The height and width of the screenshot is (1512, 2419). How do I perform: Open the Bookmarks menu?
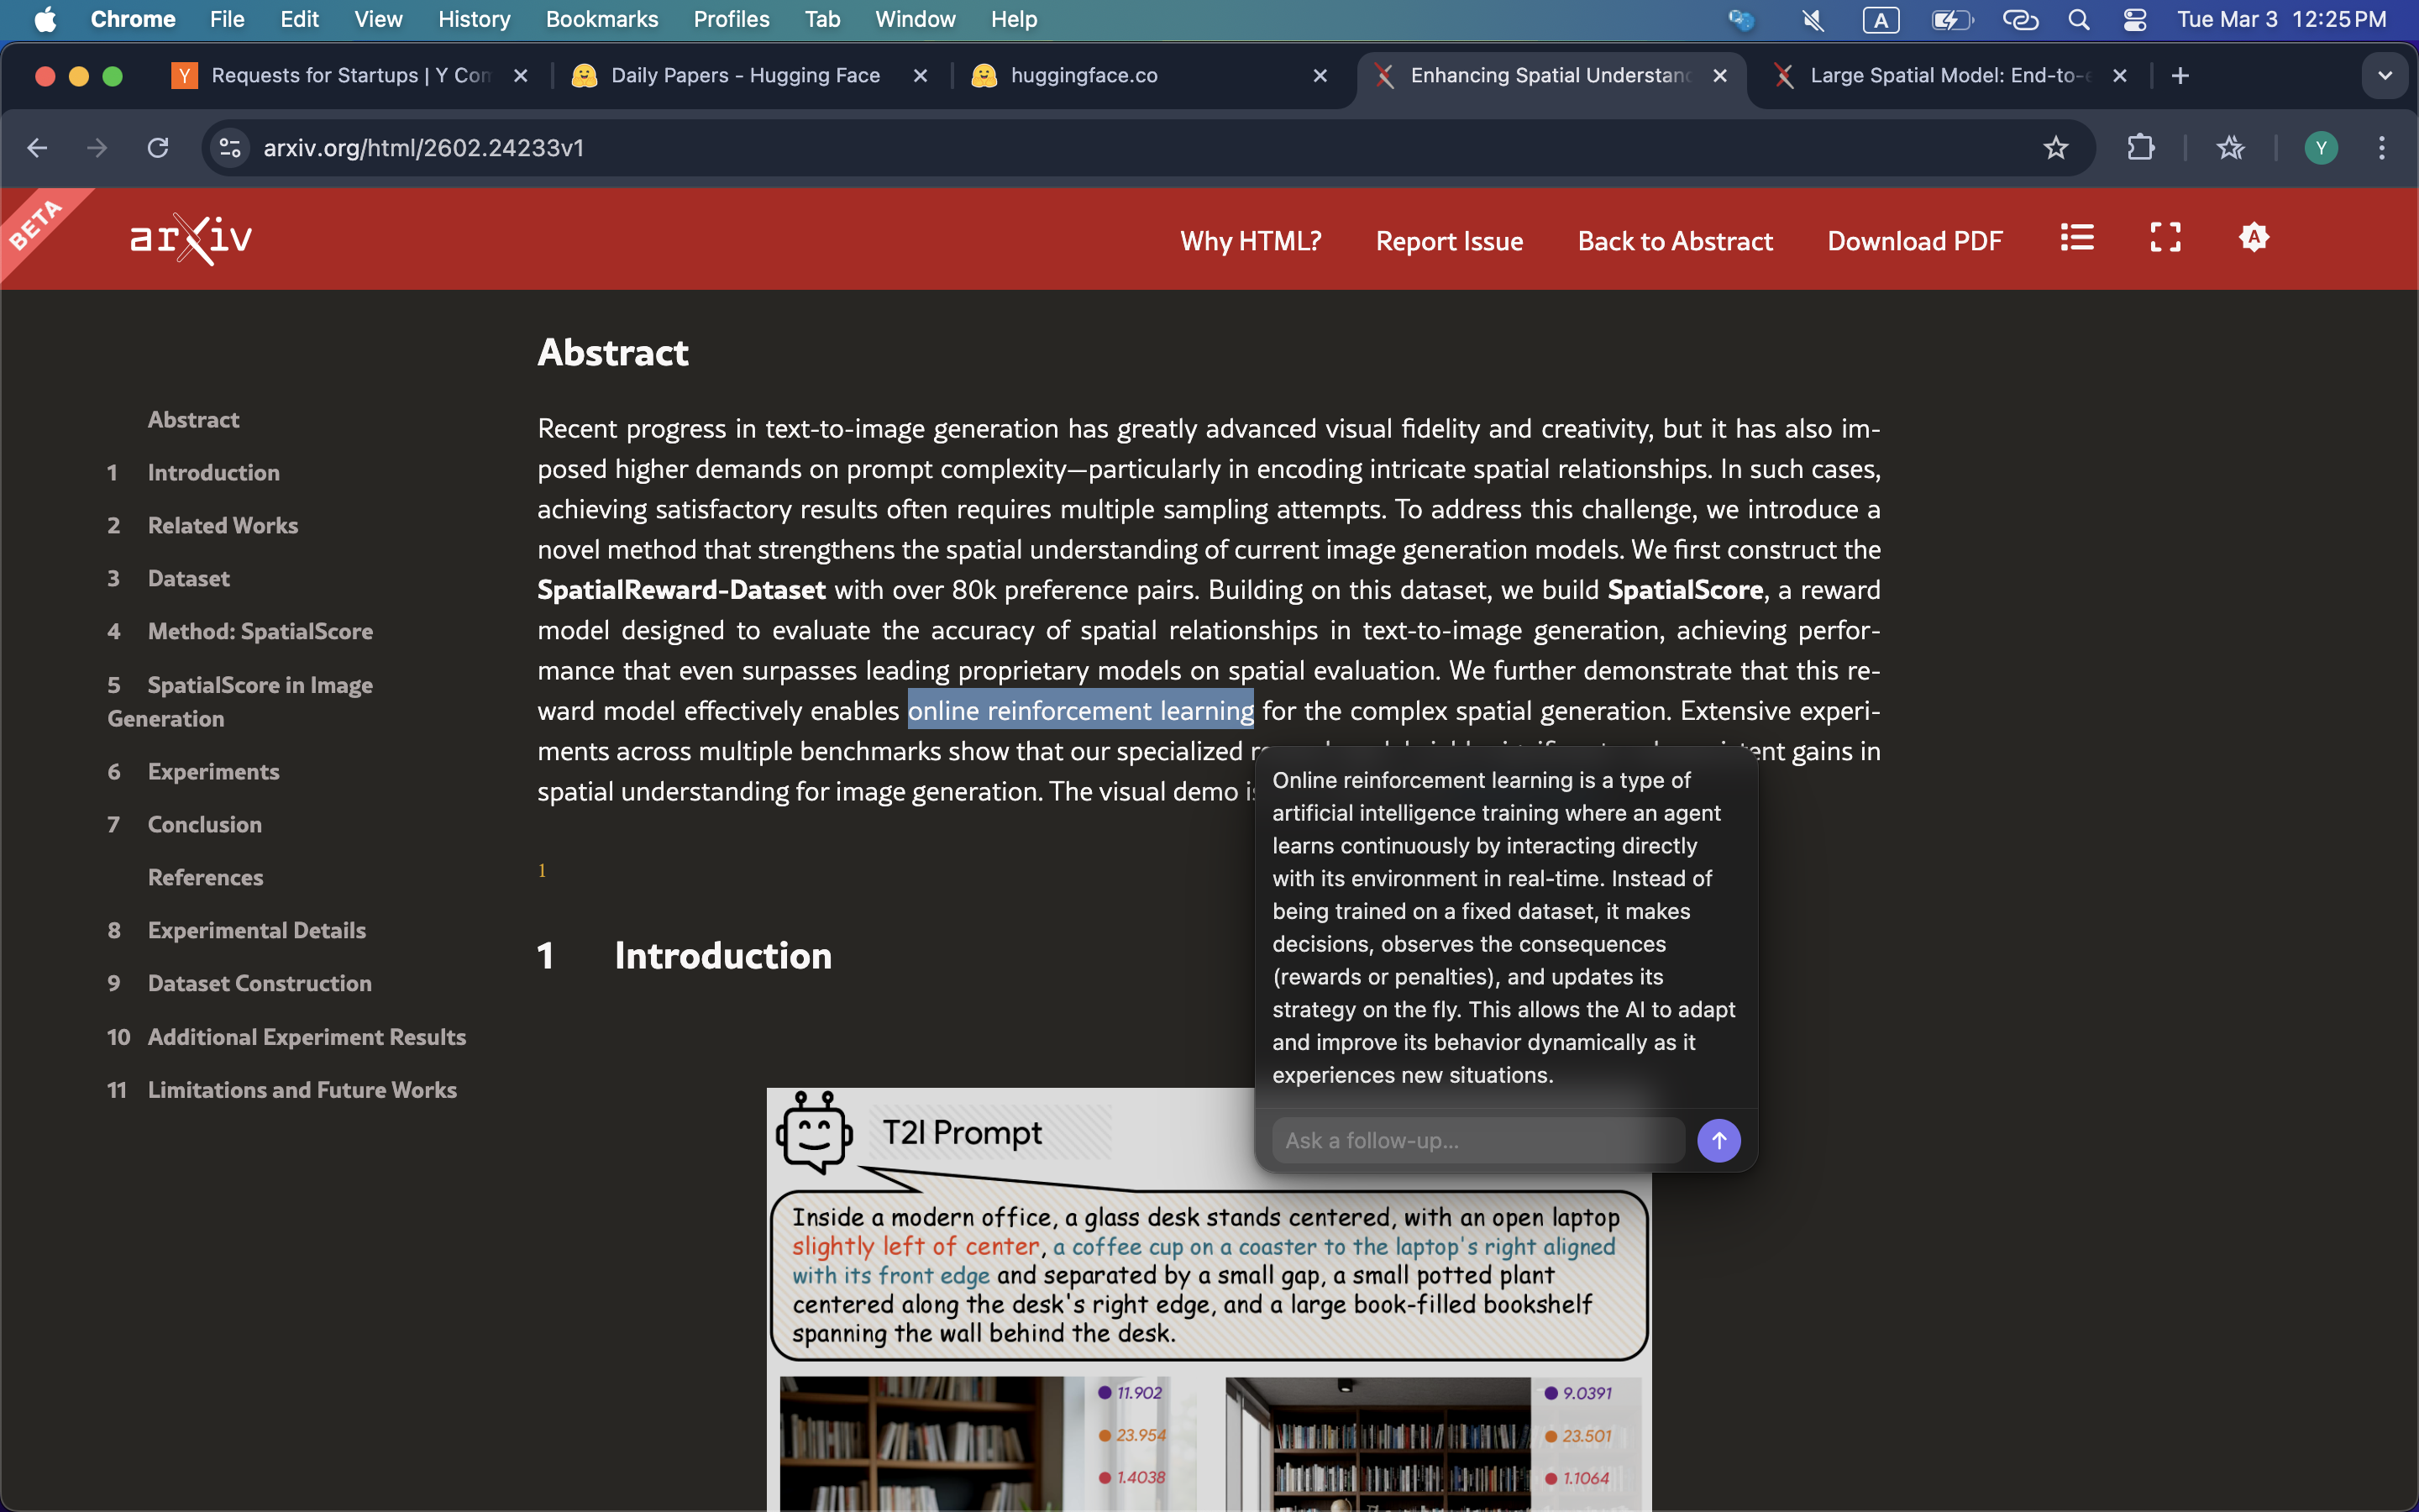click(601, 19)
